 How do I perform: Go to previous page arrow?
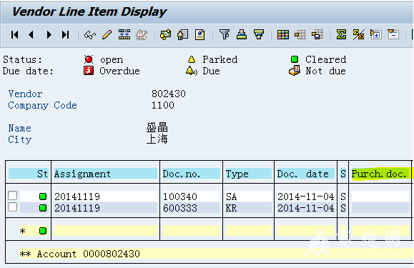click(31, 34)
